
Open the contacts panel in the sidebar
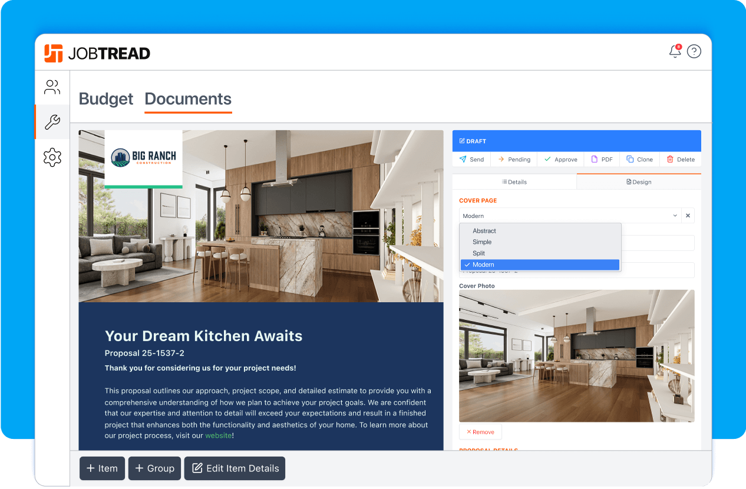[52, 87]
